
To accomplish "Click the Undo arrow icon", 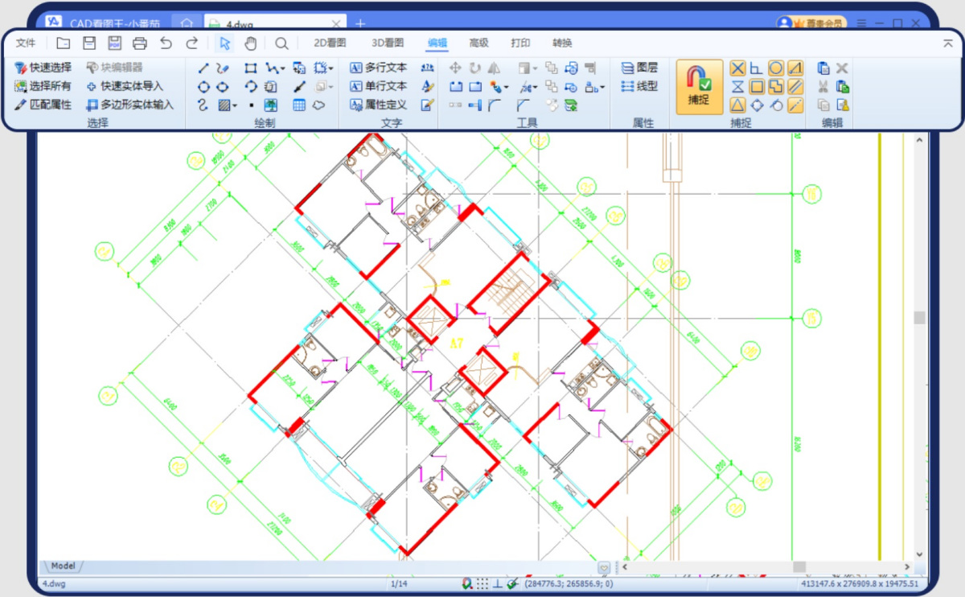I will click(x=166, y=43).
